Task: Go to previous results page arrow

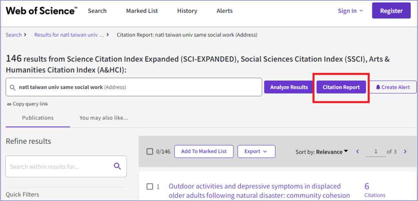Action: tap(358, 152)
